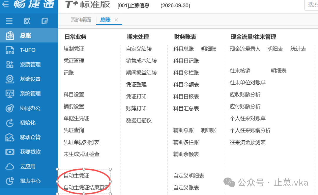Click the back arrow beside 畅捷通 logo
The height and width of the screenshot is (195, 318).
(5, 4)
